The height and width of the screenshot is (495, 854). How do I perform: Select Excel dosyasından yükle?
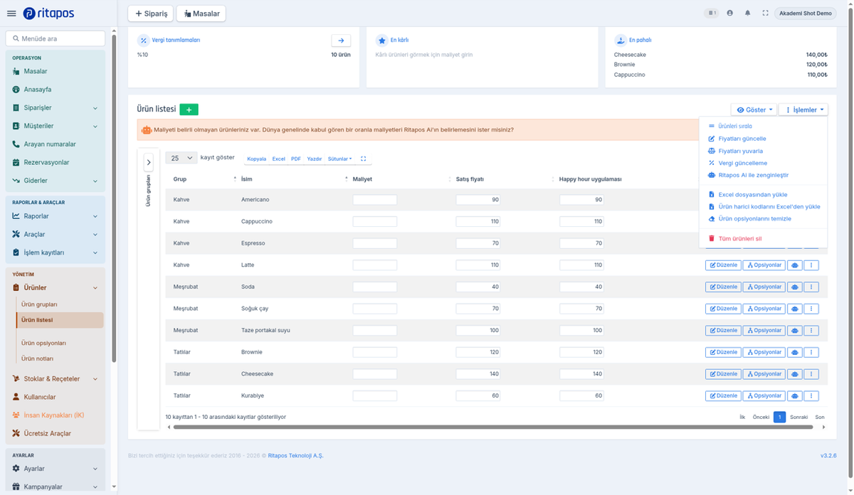tap(752, 194)
